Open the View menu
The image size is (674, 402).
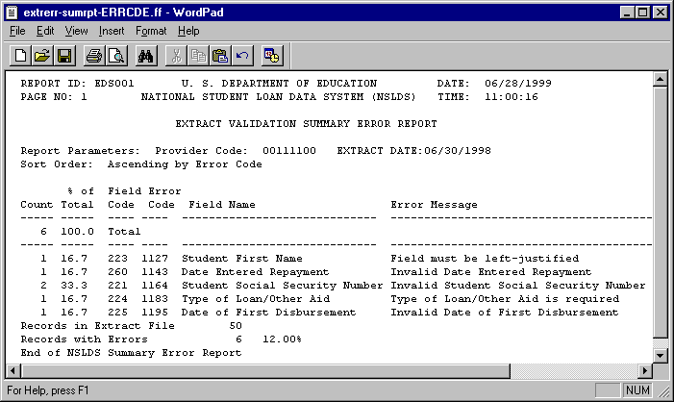[x=76, y=31]
